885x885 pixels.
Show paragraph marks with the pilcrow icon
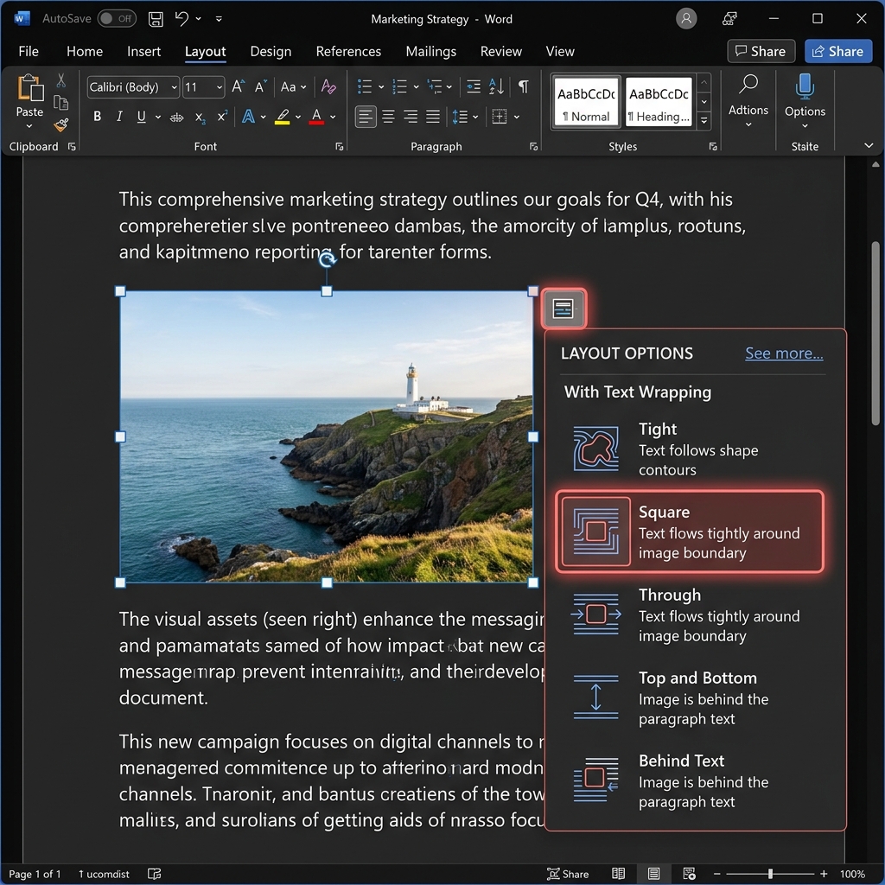pyautogui.click(x=523, y=86)
